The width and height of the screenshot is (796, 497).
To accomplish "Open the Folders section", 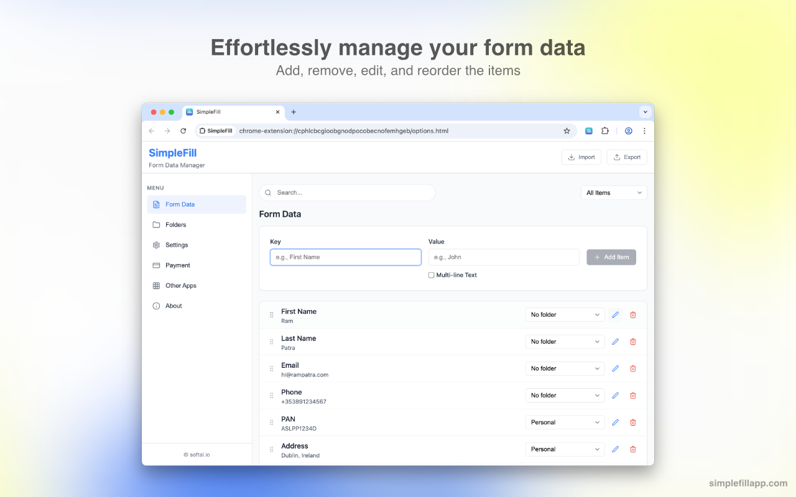I will pos(175,224).
